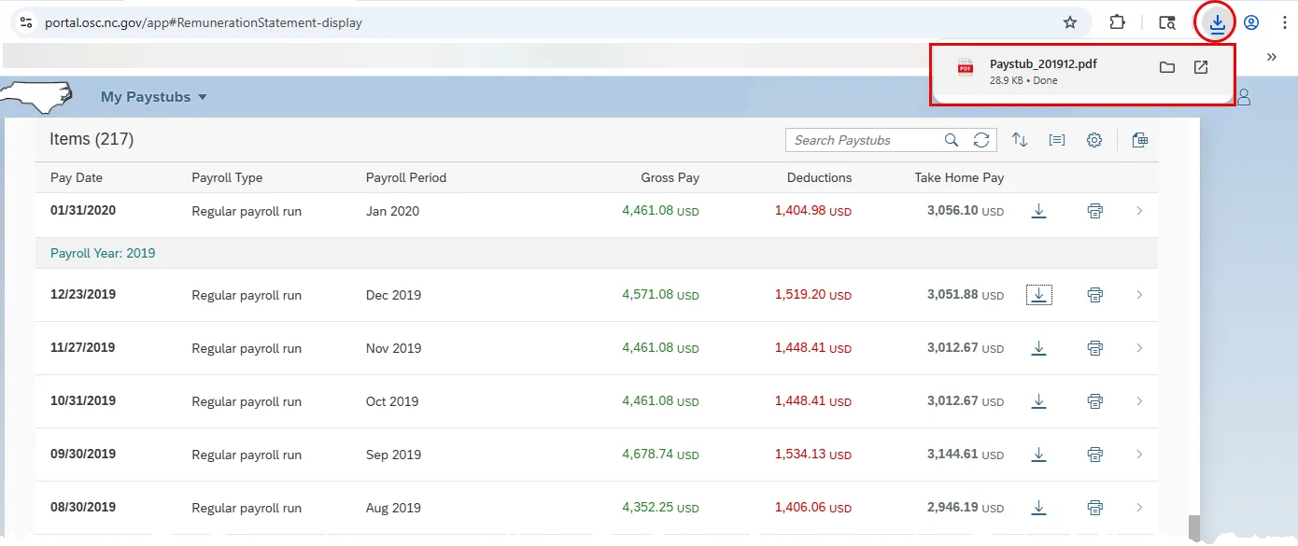Refresh the paystubs list
Screen dimensions: 1298x546
[x=981, y=140]
